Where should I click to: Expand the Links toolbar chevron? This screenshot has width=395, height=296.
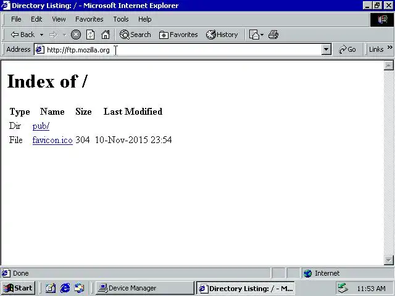tap(389, 47)
